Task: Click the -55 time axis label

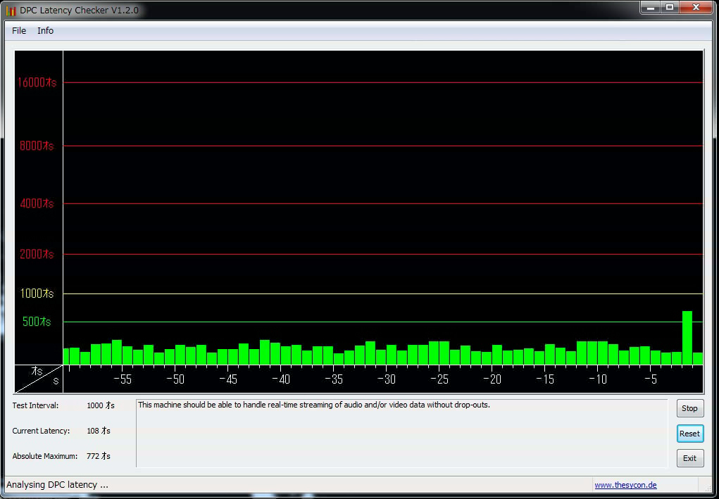Action: [122, 379]
